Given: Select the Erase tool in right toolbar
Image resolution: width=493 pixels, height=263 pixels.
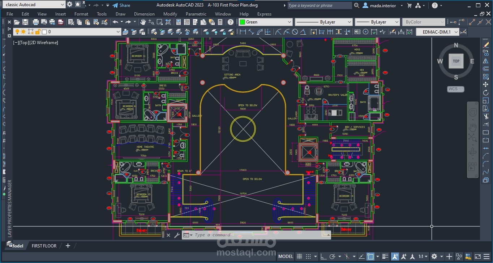Looking at the screenshot, I should [x=485, y=45].
